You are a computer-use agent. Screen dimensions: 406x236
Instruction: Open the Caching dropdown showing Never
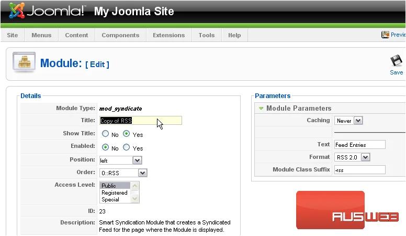(x=348, y=121)
